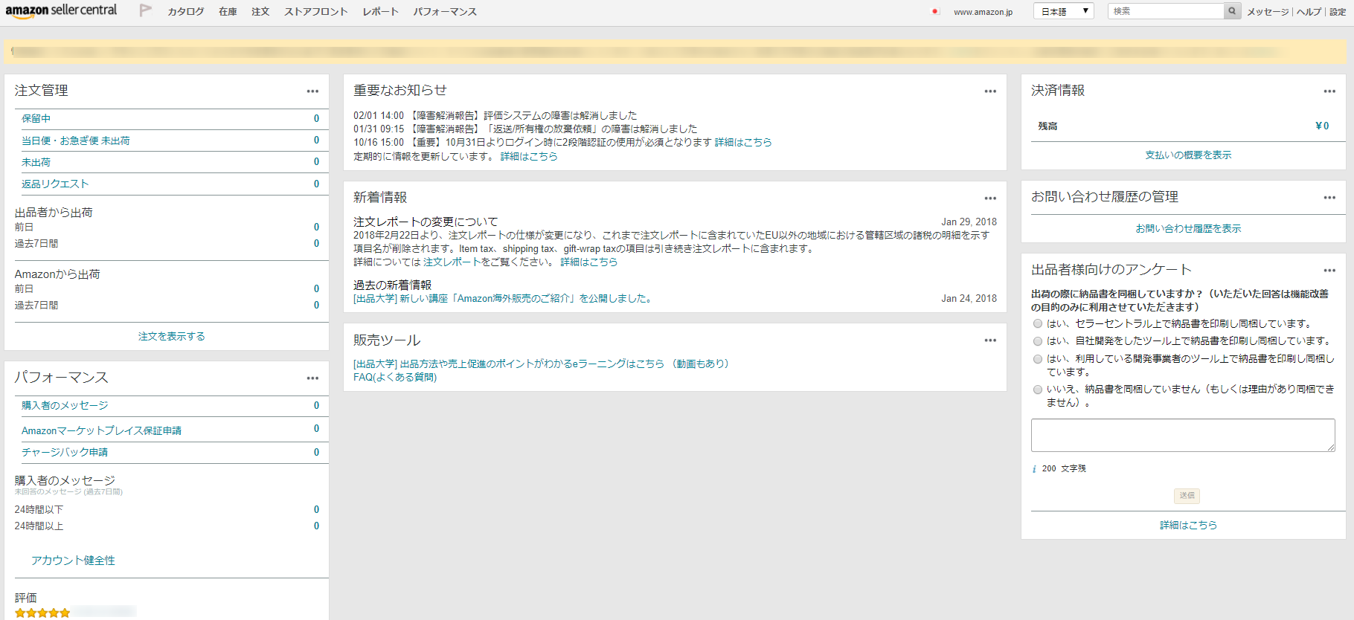This screenshot has height=620, width=1354.
Task: Open the パフォーマンス widget options menu
Action: pyautogui.click(x=312, y=378)
